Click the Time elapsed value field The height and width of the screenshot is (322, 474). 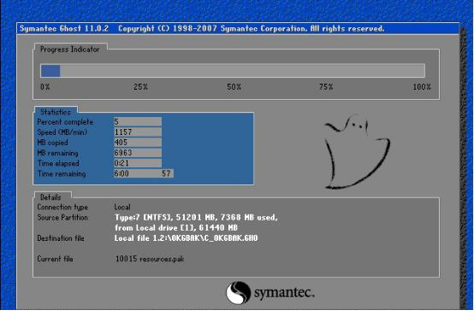click(138, 163)
